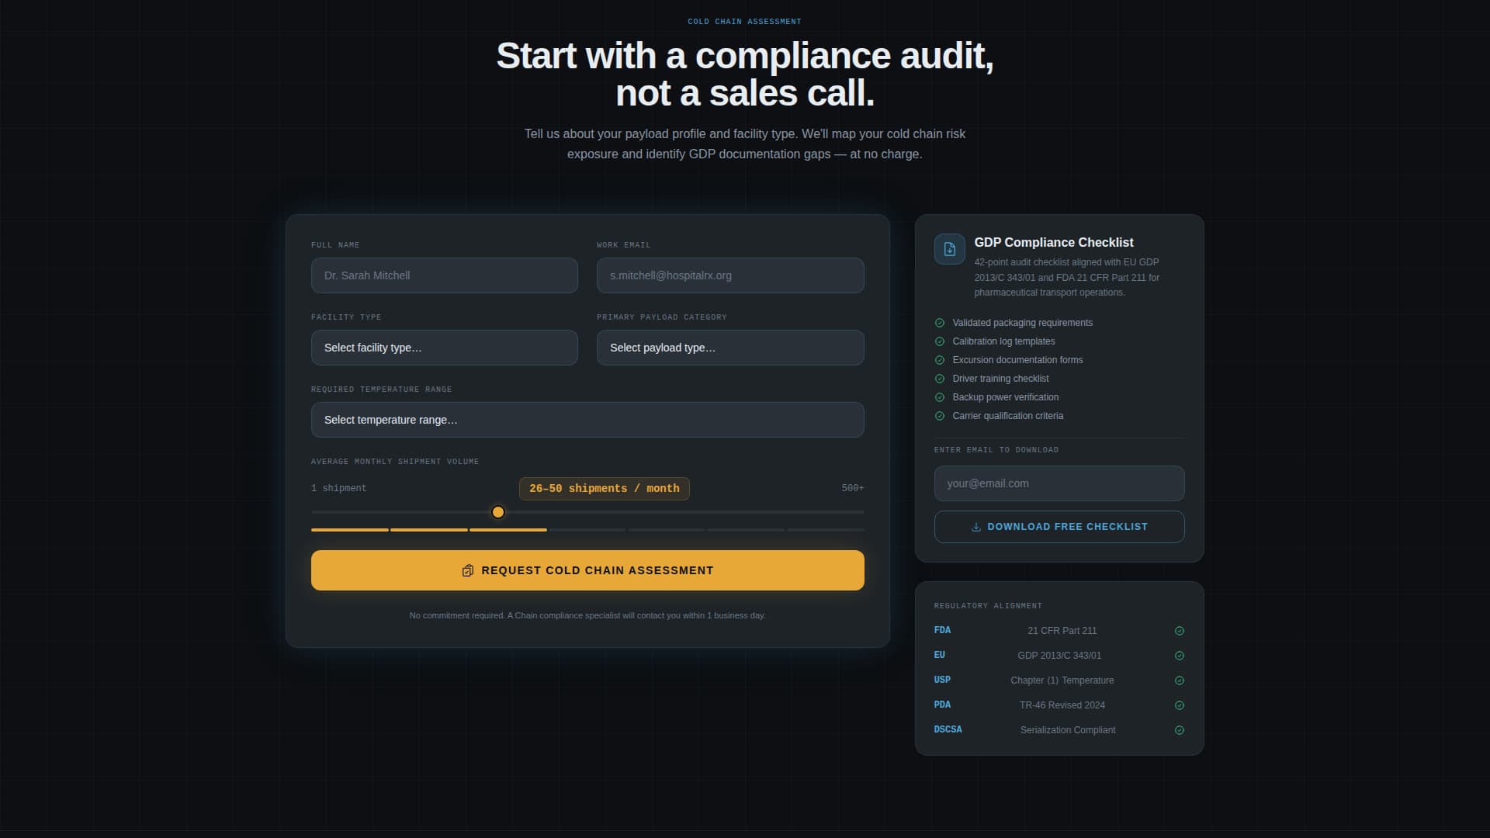Click the check icon beside Calibration log templates

point(940,341)
